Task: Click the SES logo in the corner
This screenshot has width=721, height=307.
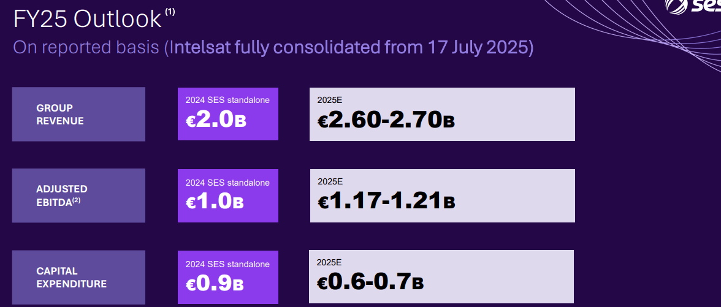Action: click(693, 6)
